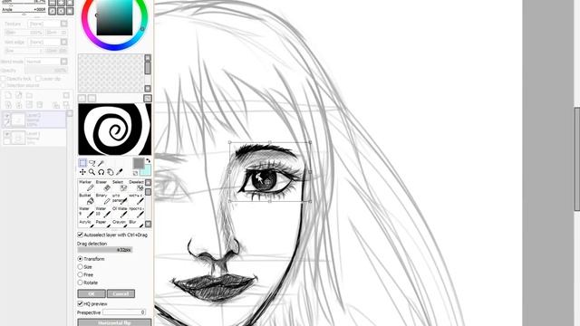The image size is (580, 326).
Task: Choose the Paper brush
Action: coord(101,224)
